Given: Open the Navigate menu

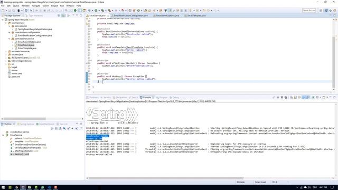Looking at the screenshot, I should 36,6.
